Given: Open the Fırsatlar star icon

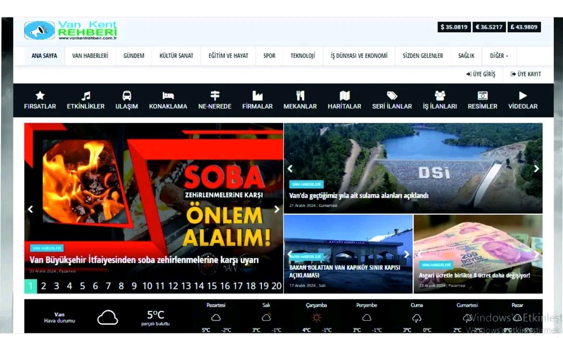Looking at the screenshot, I should [x=40, y=95].
